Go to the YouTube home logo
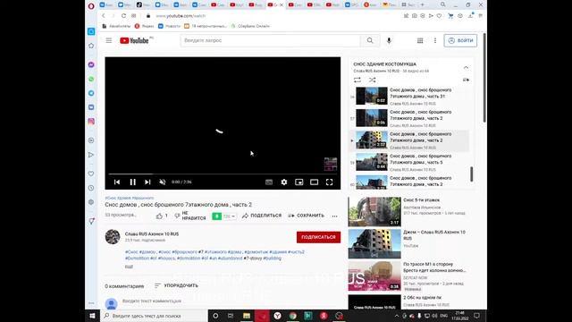 pyautogui.click(x=134, y=40)
